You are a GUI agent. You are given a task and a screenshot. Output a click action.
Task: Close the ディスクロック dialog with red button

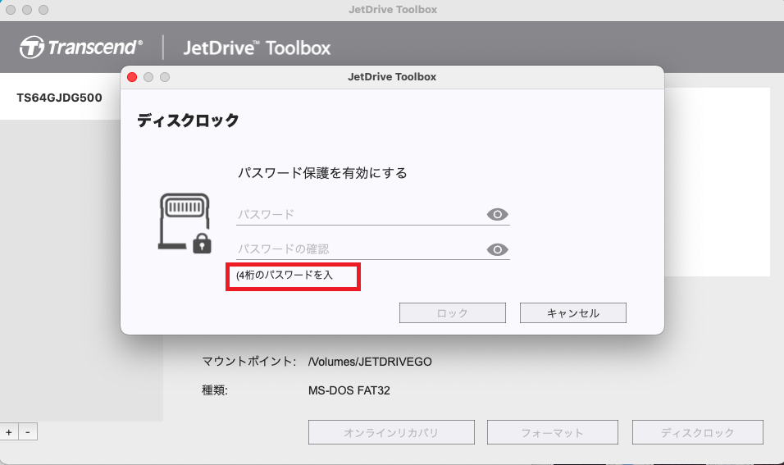click(x=132, y=77)
